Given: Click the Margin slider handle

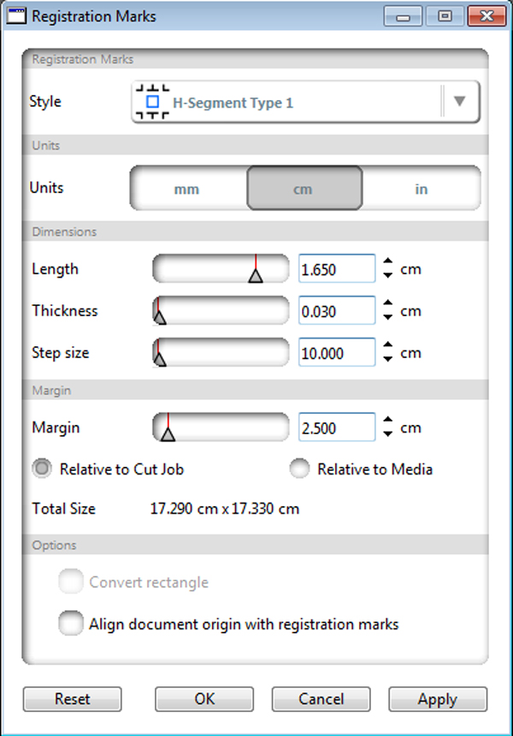Looking at the screenshot, I should tap(168, 433).
